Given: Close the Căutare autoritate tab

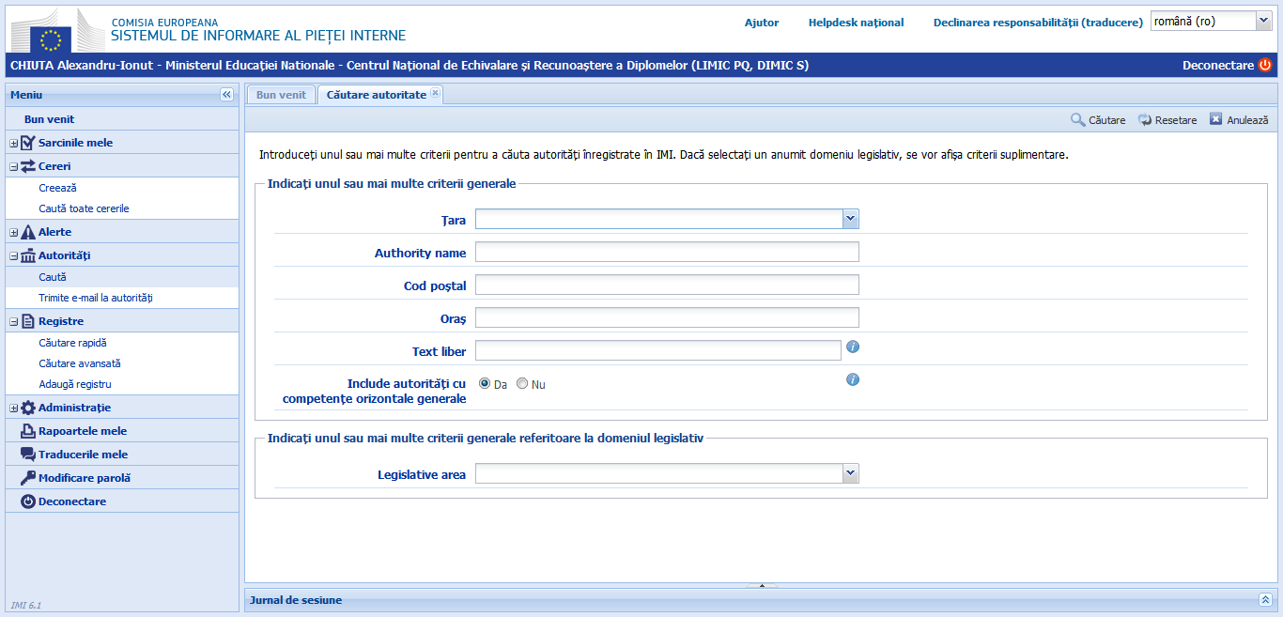Looking at the screenshot, I should coord(435,93).
